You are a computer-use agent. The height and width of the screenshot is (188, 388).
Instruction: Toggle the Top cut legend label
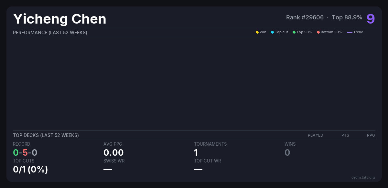click(x=281, y=32)
